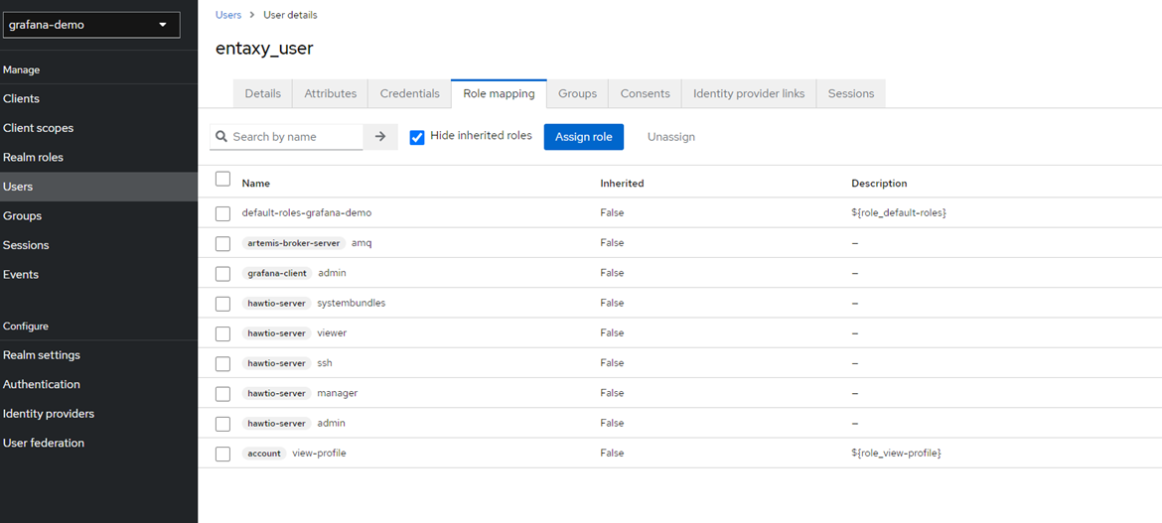The width and height of the screenshot is (1162, 523).
Task: Select the grafana-client admin role checkbox
Action: 223,274
